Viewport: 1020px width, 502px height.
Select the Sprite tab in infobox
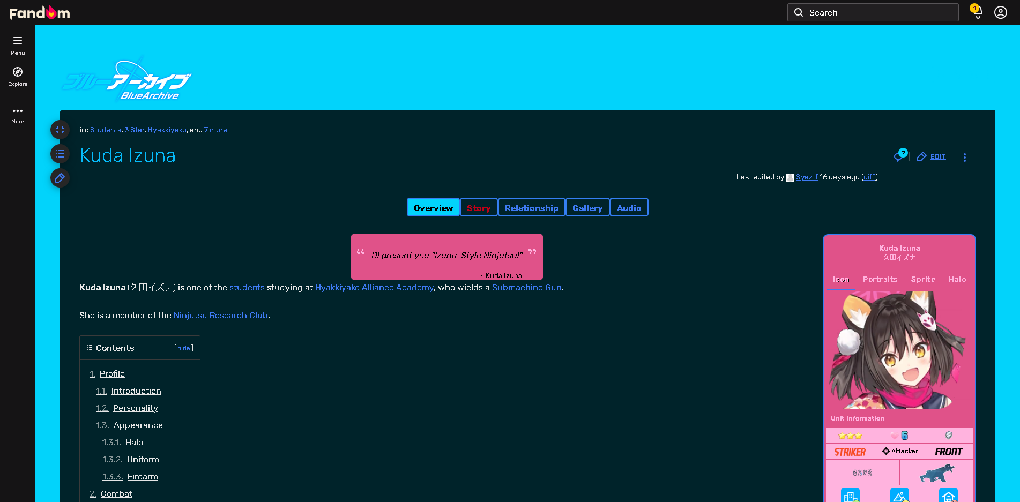coord(923,279)
